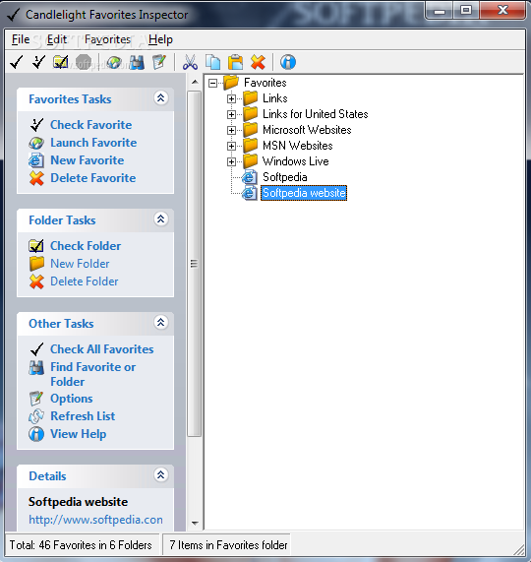Expand the Windows Live folder node

tap(232, 161)
